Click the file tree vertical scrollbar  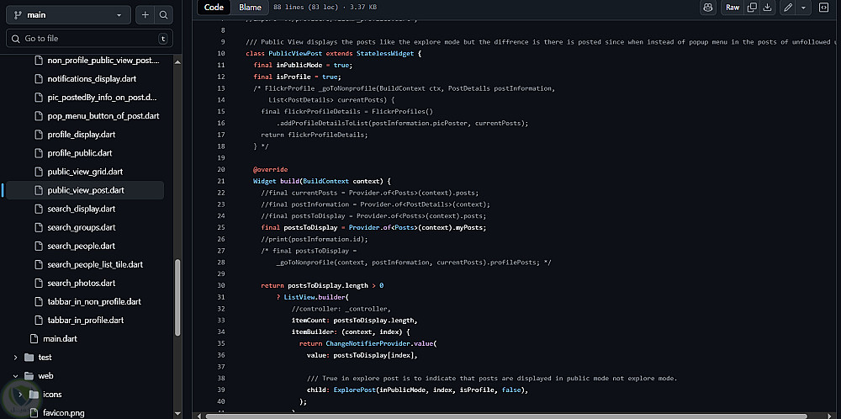(x=177, y=297)
